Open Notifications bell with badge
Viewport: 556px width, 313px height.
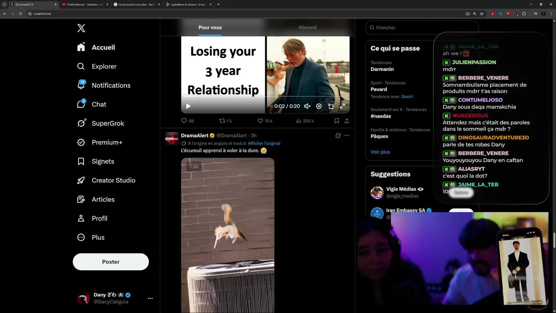coord(81,85)
